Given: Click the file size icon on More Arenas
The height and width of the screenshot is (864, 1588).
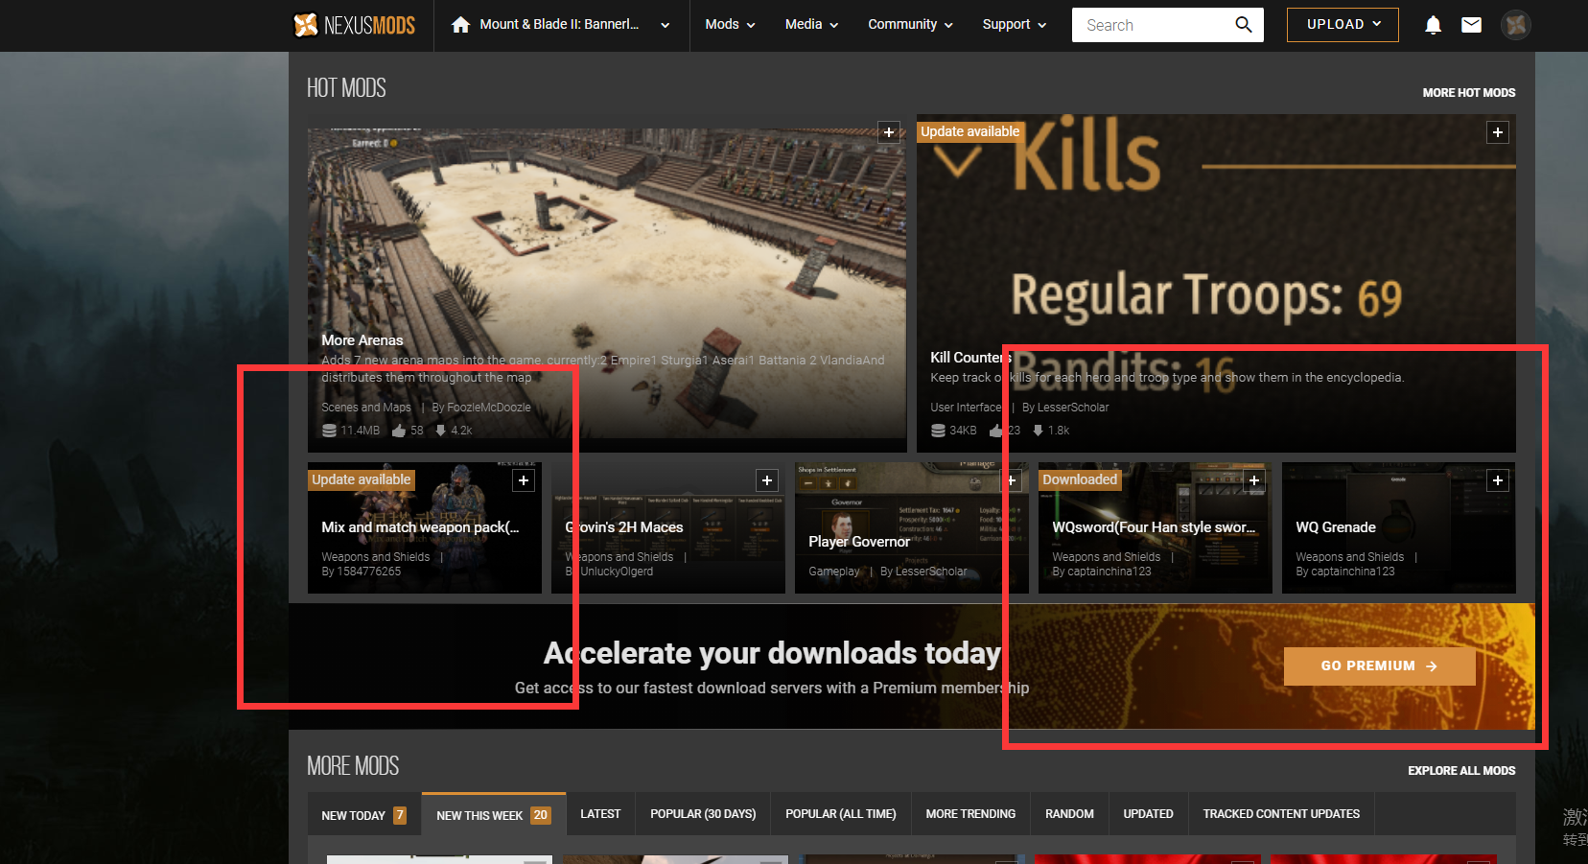Looking at the screenshot, I should coord(329,431).
